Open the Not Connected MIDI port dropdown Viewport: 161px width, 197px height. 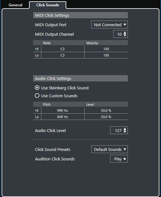[110, 25]
